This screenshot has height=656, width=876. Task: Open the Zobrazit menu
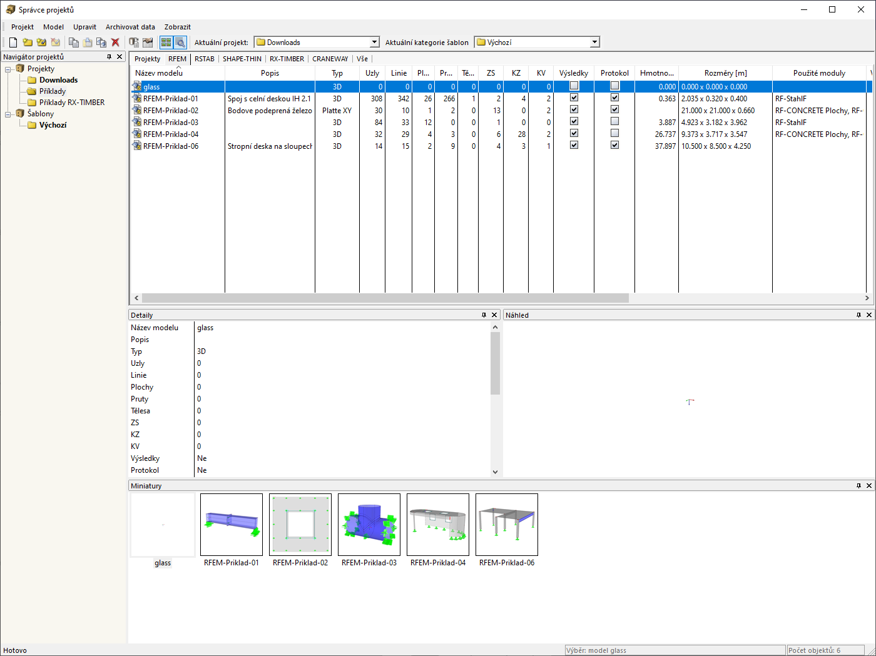[x=178, y=27]
